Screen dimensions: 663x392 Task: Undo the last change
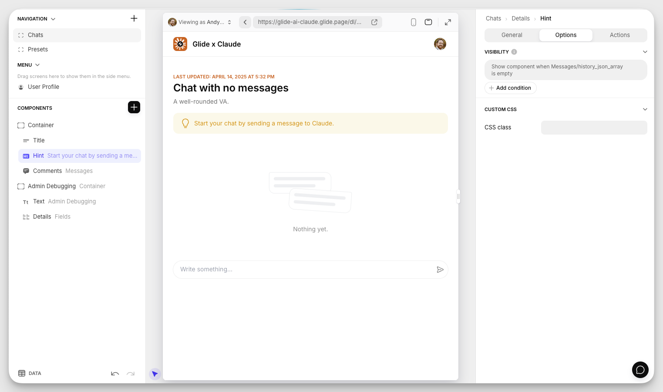pyautogui.click(x=115, y=373)
